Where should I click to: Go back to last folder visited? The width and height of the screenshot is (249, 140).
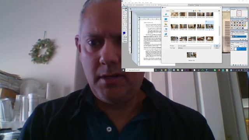coord(193,11)
